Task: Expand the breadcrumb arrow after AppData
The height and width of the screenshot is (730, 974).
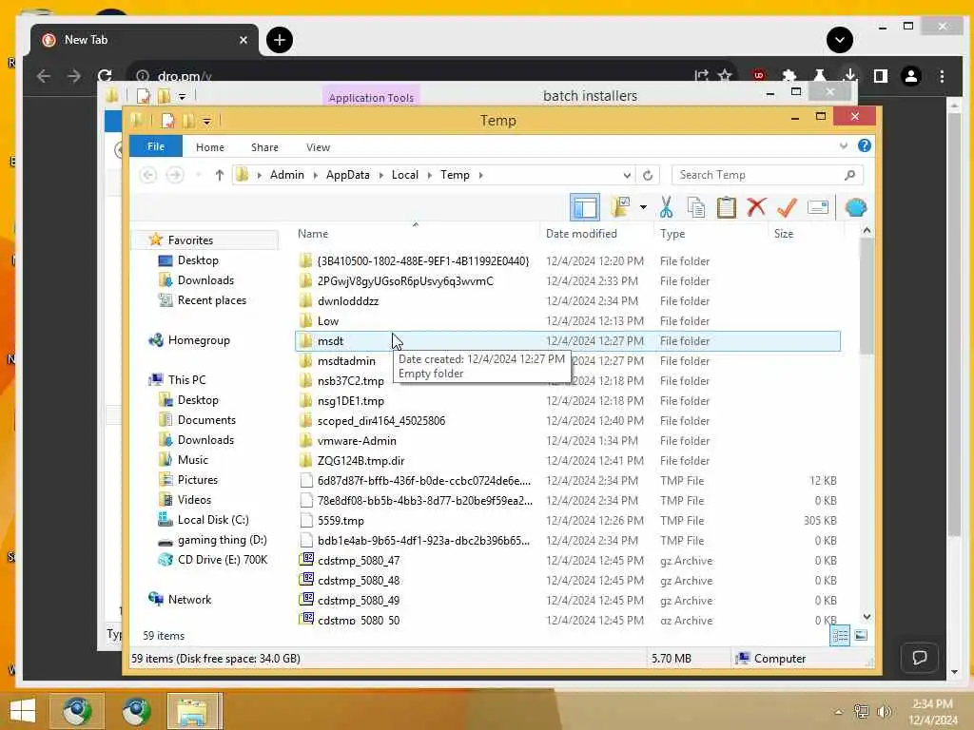Action: (x=381, y=175)
